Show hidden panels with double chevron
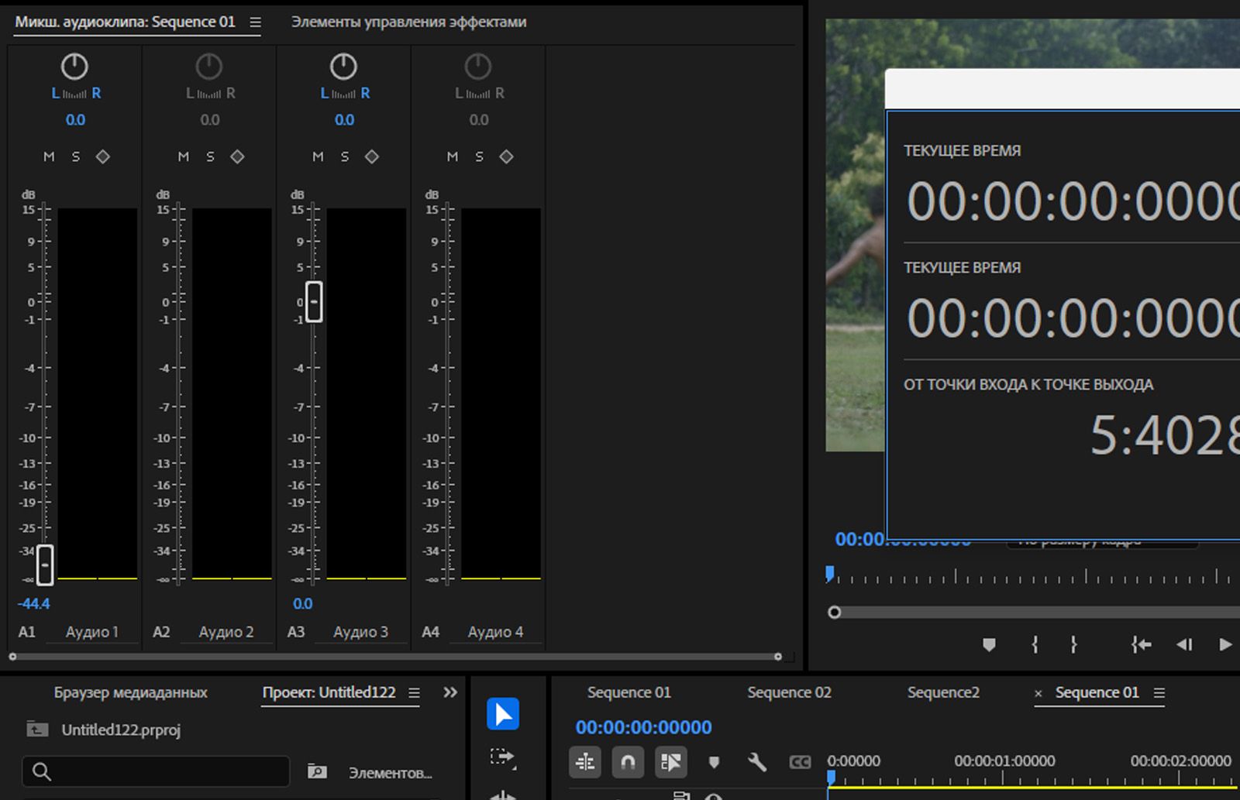The image size is (1240, 800). pyautogui.click(x=450, y=692)
